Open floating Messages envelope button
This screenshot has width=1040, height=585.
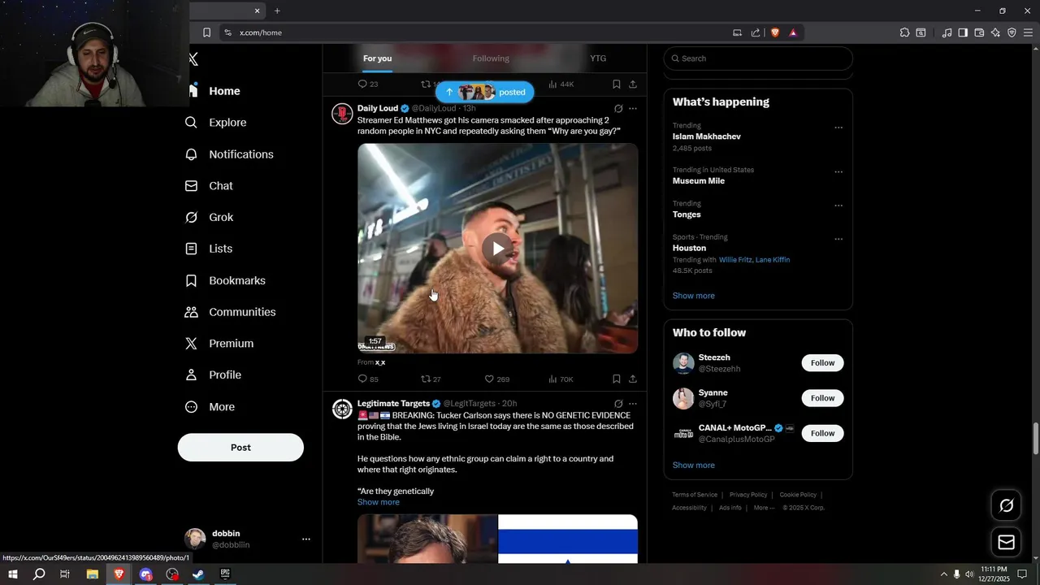1007,542
